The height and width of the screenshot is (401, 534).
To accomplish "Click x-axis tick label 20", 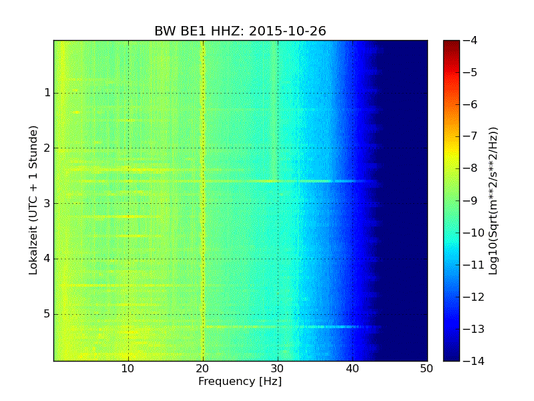I will [203, 369].
